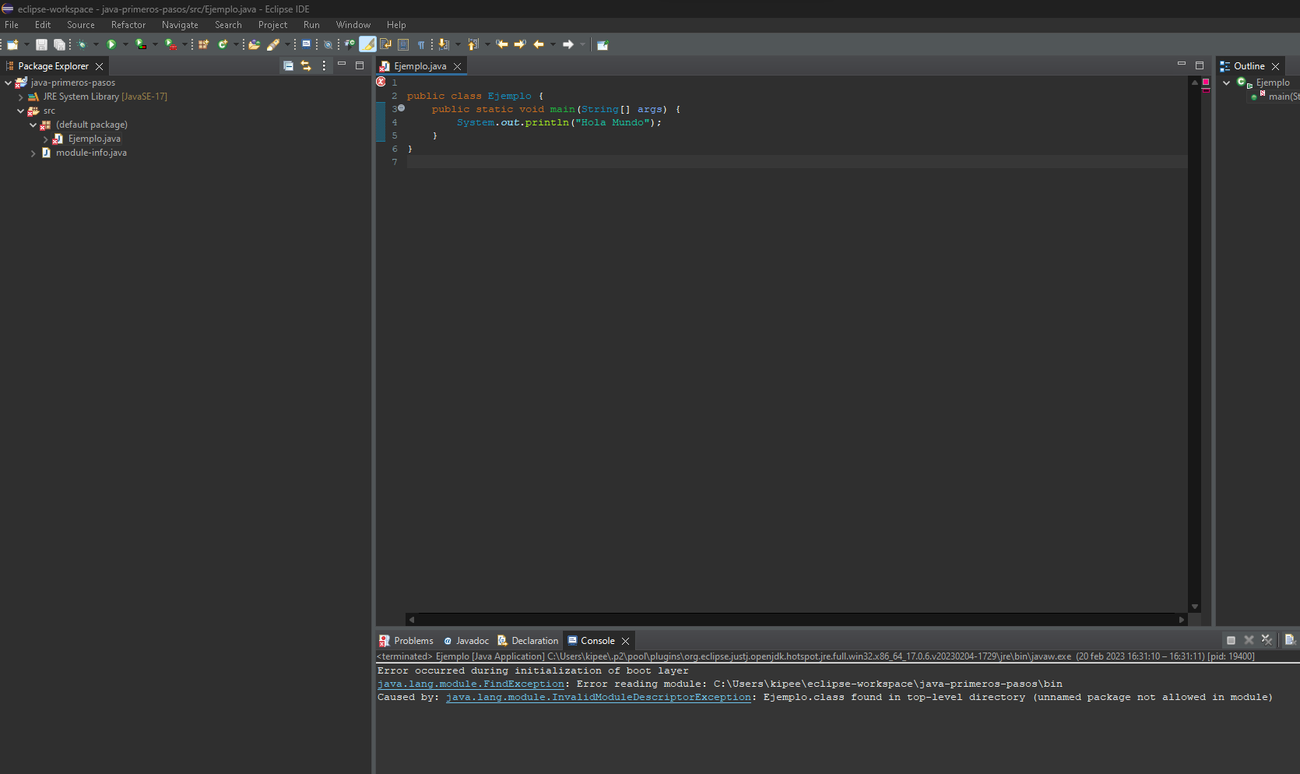Collapse the Ejemplo class in Outline
The height and width of the screenshot is (774, 1300).
tap(1227, 83)
